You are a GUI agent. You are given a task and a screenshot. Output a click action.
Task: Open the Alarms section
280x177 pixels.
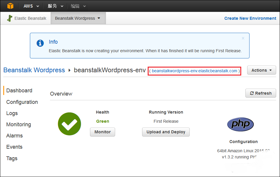[x=15, y=136]
